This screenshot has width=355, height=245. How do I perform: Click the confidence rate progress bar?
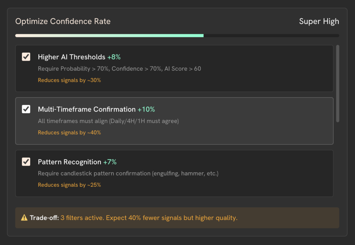pos(177,35)
